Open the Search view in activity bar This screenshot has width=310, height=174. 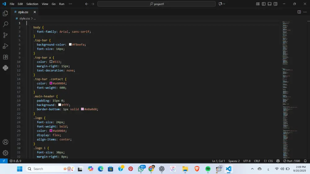[x=5, y=24]
